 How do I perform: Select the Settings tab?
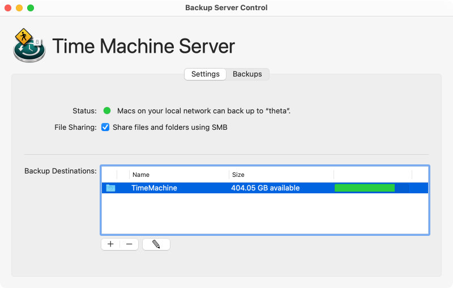pos(206,74)
